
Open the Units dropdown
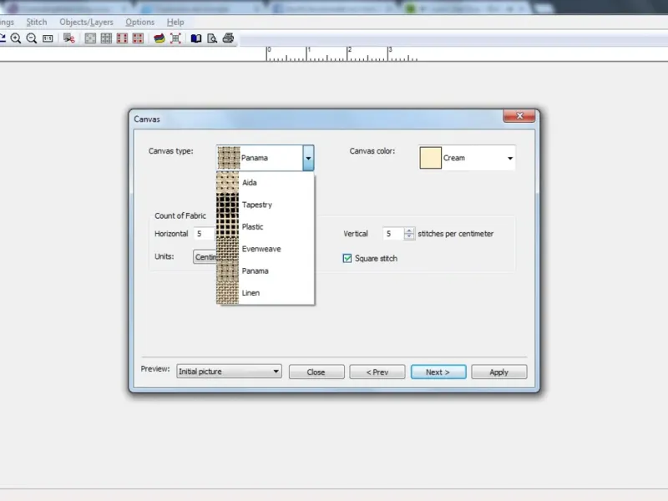(205, 257)
